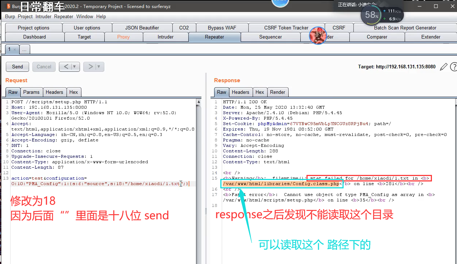Open the Response Render tab

278,92
